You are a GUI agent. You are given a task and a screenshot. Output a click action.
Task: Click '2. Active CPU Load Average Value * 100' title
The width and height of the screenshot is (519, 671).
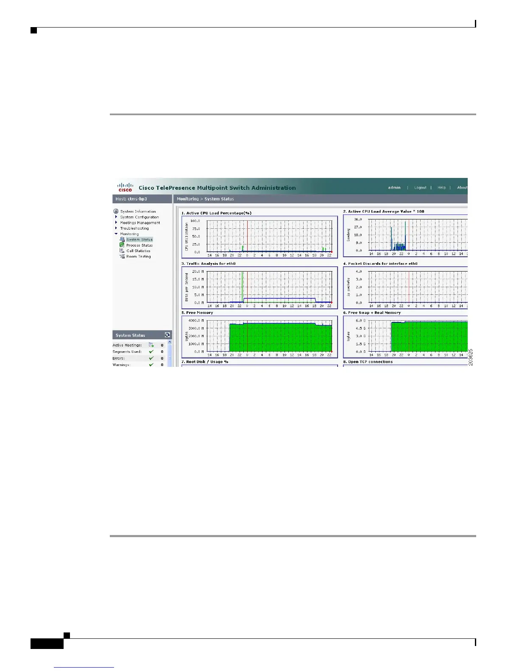pyautogui.click(x=384, y=211)
